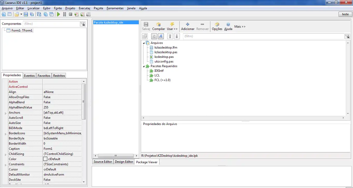Select kzdesktop.pas in file tree
Screen dimensions: 353x188
pyautogui.click(x=164, y=57)
